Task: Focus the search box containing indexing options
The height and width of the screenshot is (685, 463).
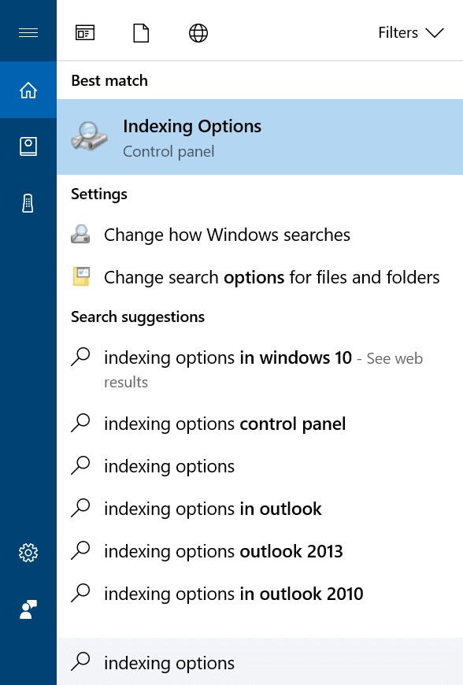Action: [260, 661]
